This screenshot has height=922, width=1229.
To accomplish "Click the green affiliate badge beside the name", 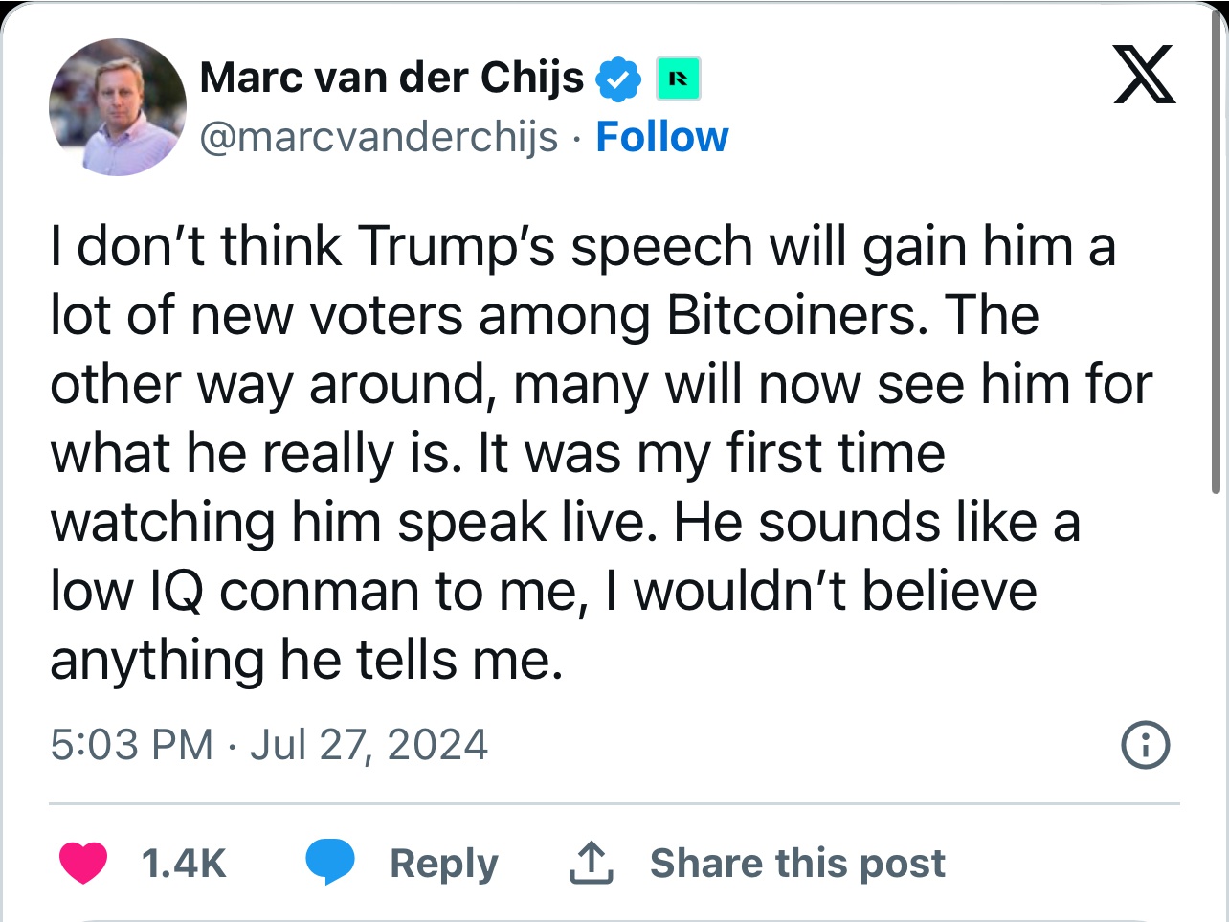I will [x=678, y=79].
